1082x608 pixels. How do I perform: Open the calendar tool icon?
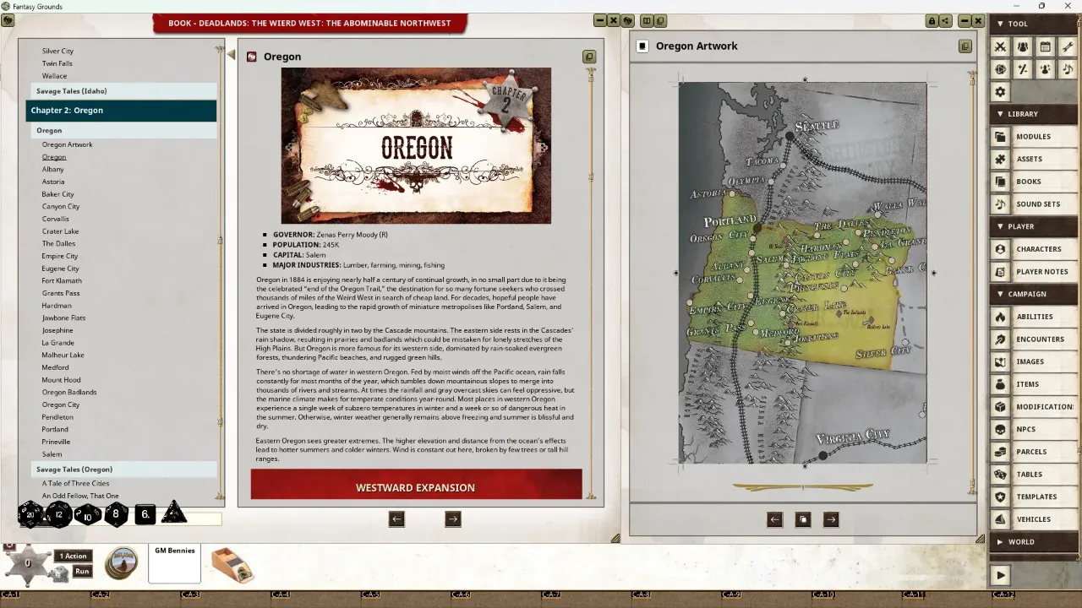click(x=1046, y=47)
